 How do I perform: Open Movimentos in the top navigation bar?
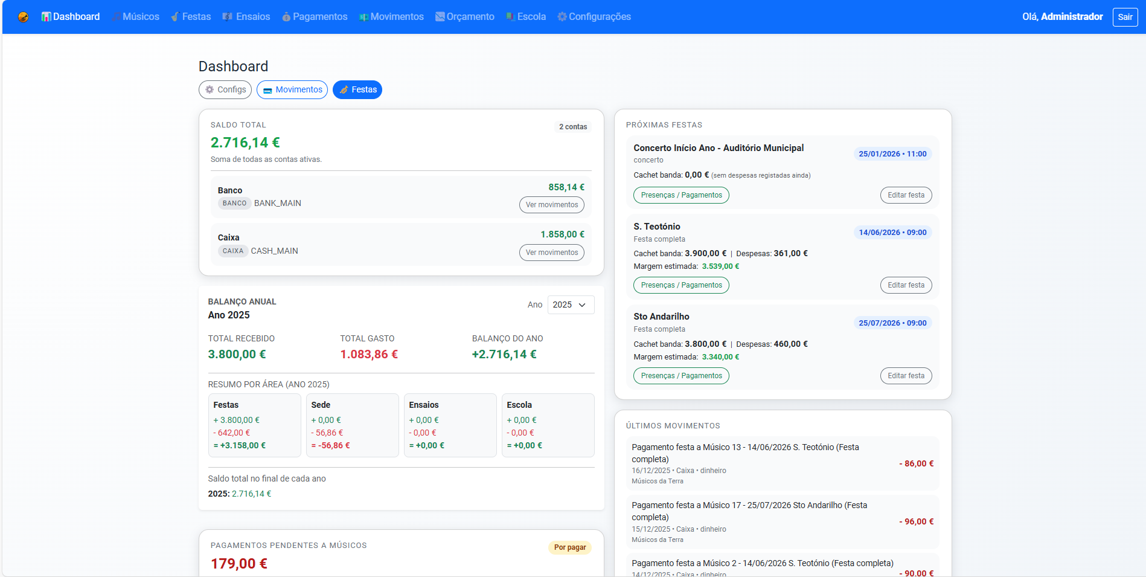click(x=391, y=17)
